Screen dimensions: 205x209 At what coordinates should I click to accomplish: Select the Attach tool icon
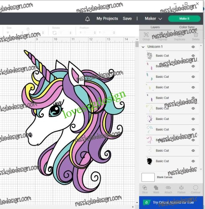click(168, 189)
